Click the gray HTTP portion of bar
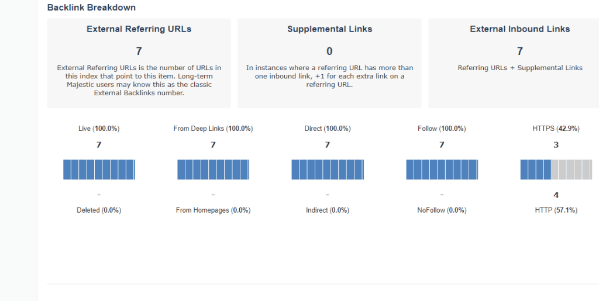 tap(572, 169)
